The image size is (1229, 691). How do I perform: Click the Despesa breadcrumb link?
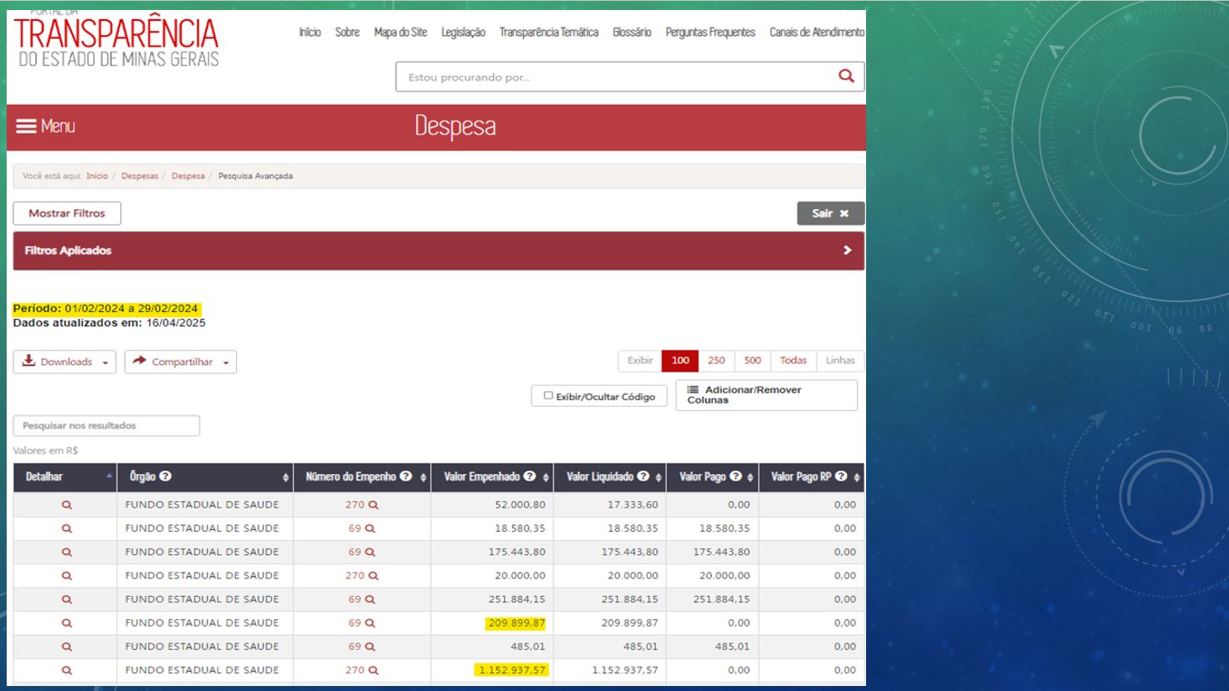point(188,176)
